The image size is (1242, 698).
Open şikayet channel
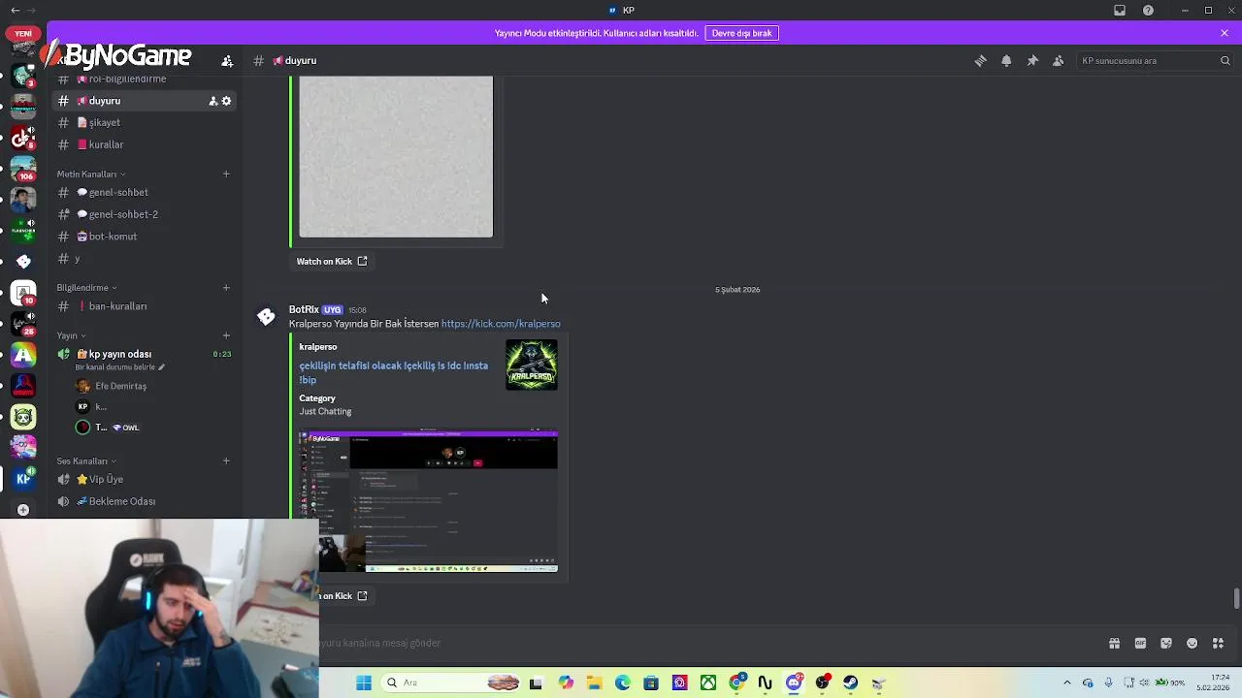tap(145, 123)
